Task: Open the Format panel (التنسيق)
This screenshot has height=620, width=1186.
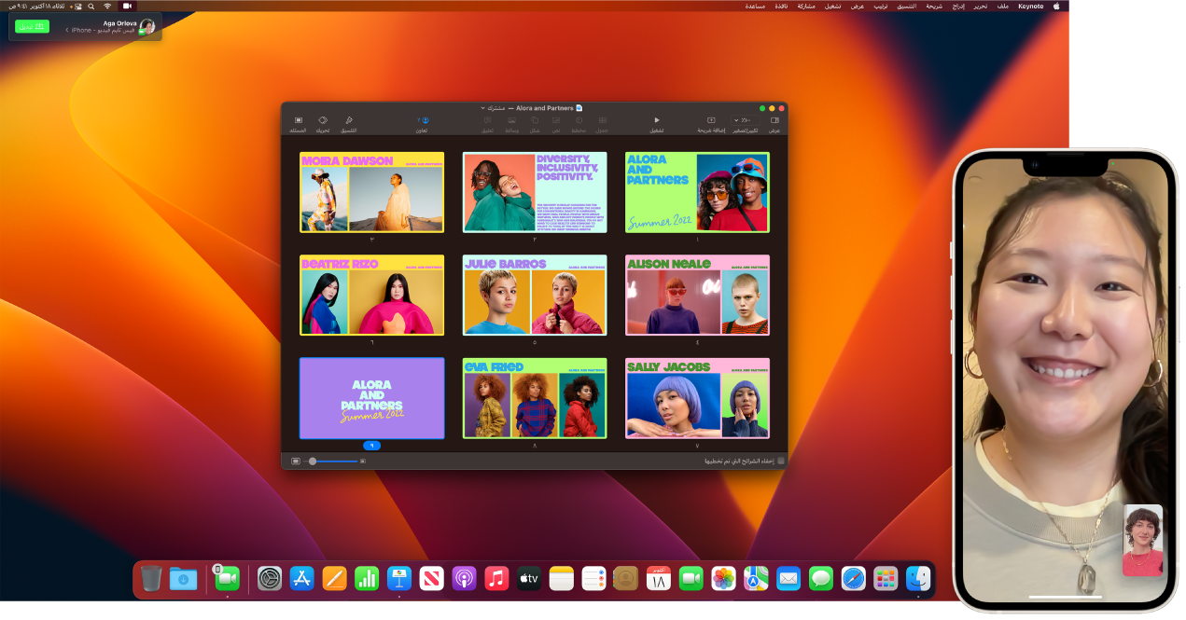Action: [x=349, y=122]
